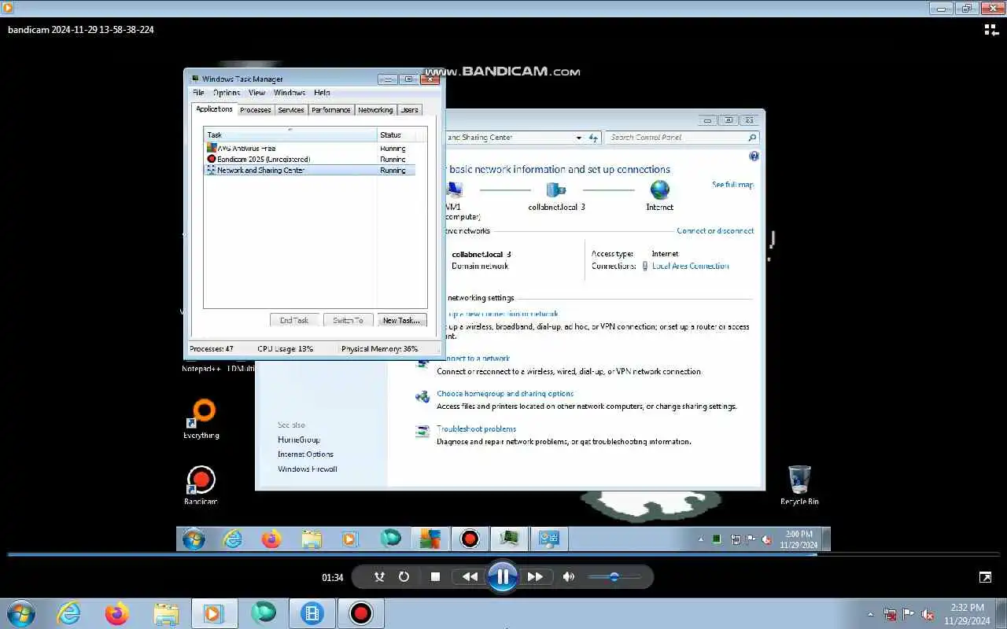The image size is (1007, 629).
Task: Switch to the Services tab
Action: coord(291,110)
